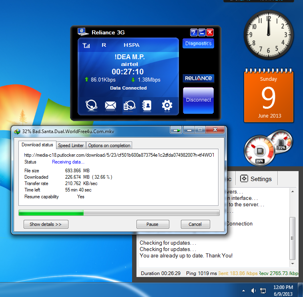The height and width of the screenshot is (297, 303).
Task: Click the green download progress bar
Action: tap(119, 213)
